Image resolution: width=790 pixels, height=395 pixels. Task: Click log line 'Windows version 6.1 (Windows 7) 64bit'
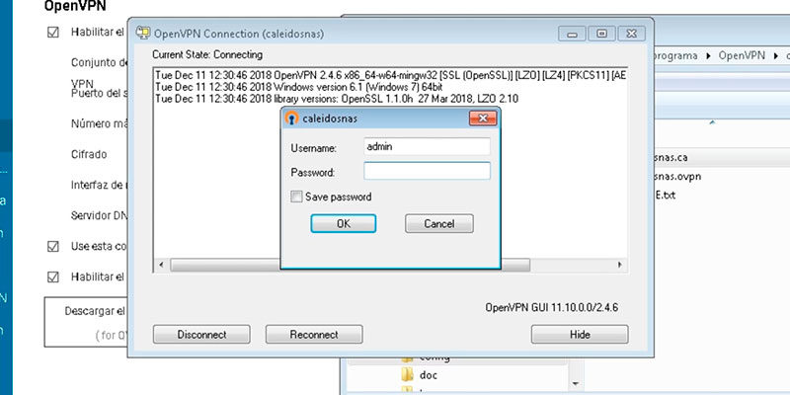[x=299, y=87]
